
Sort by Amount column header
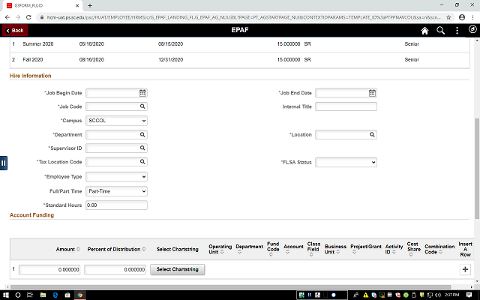tap(68, 249)
